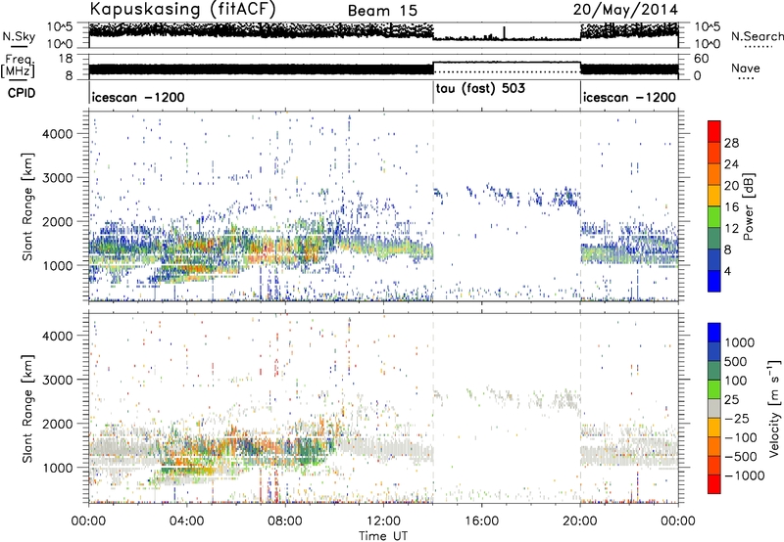Click the '3000' tick on velocity panel axis

57,380
